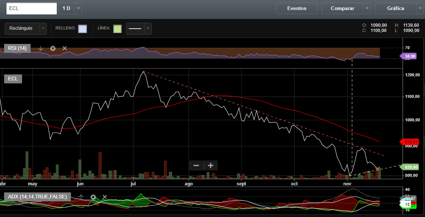Zoom out chart with minus button
This screenshot has width=425, height=217.
[x=196, y=165]
